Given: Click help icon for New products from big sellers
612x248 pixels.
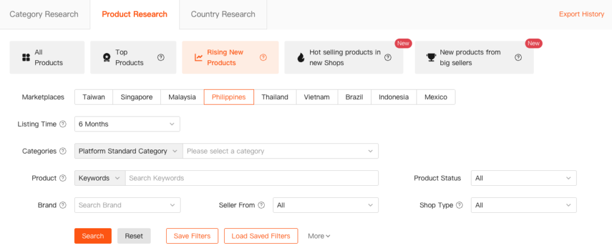Looking at the screenshot, I should (x=518, y=57).
